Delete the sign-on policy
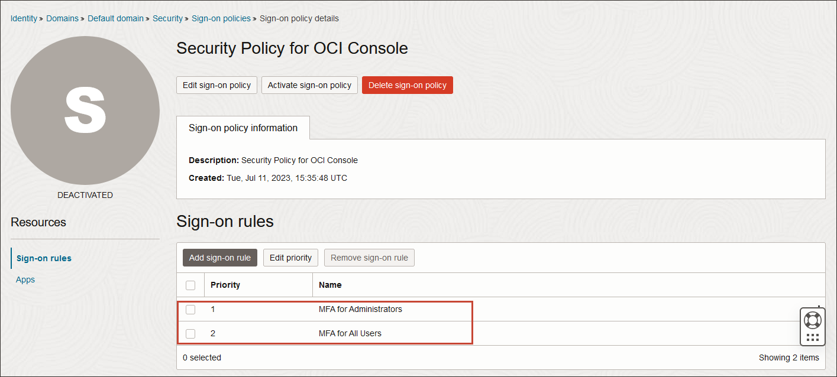 407,84
